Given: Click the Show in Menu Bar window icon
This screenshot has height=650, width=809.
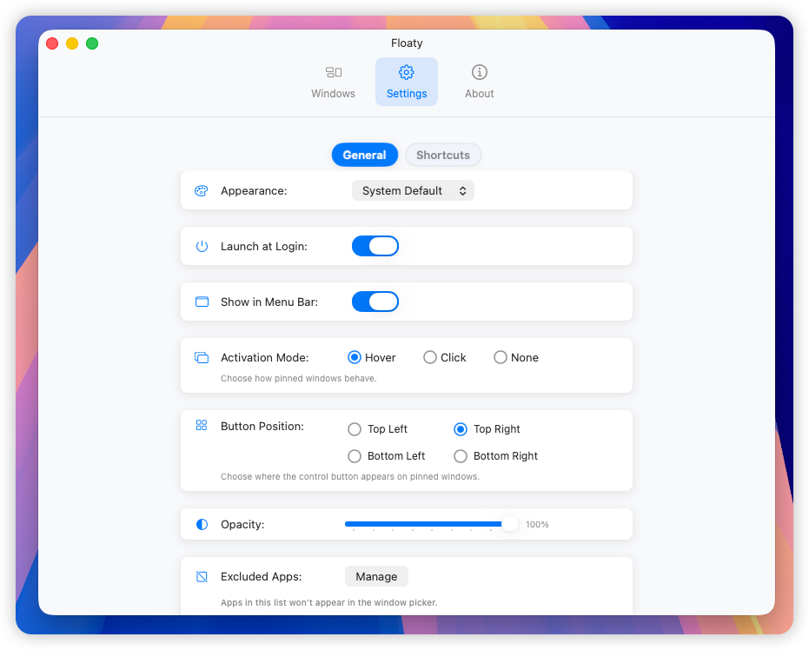Looking at the screenshot, I should tap(202, 302).
